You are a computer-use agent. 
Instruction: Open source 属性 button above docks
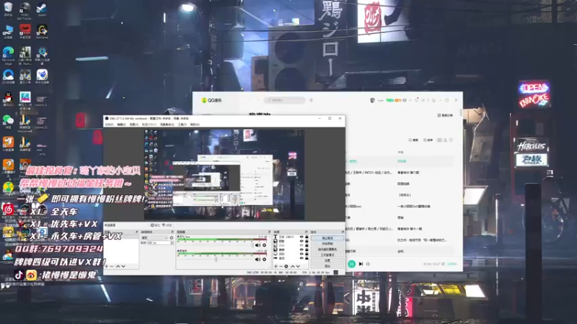155,225
